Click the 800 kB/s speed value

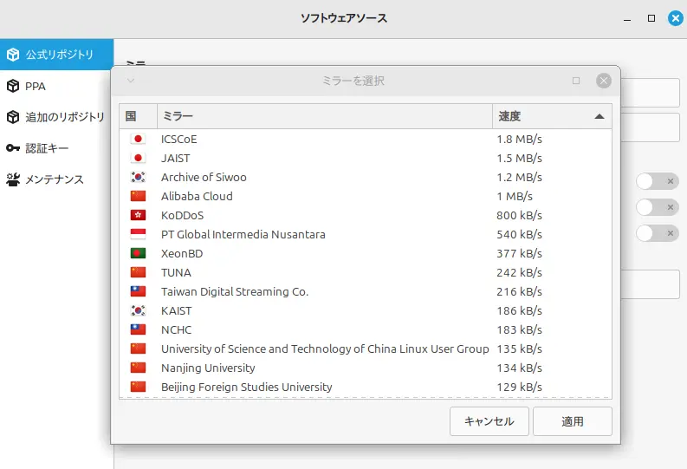pyautogui.click(x=519, y=215)
